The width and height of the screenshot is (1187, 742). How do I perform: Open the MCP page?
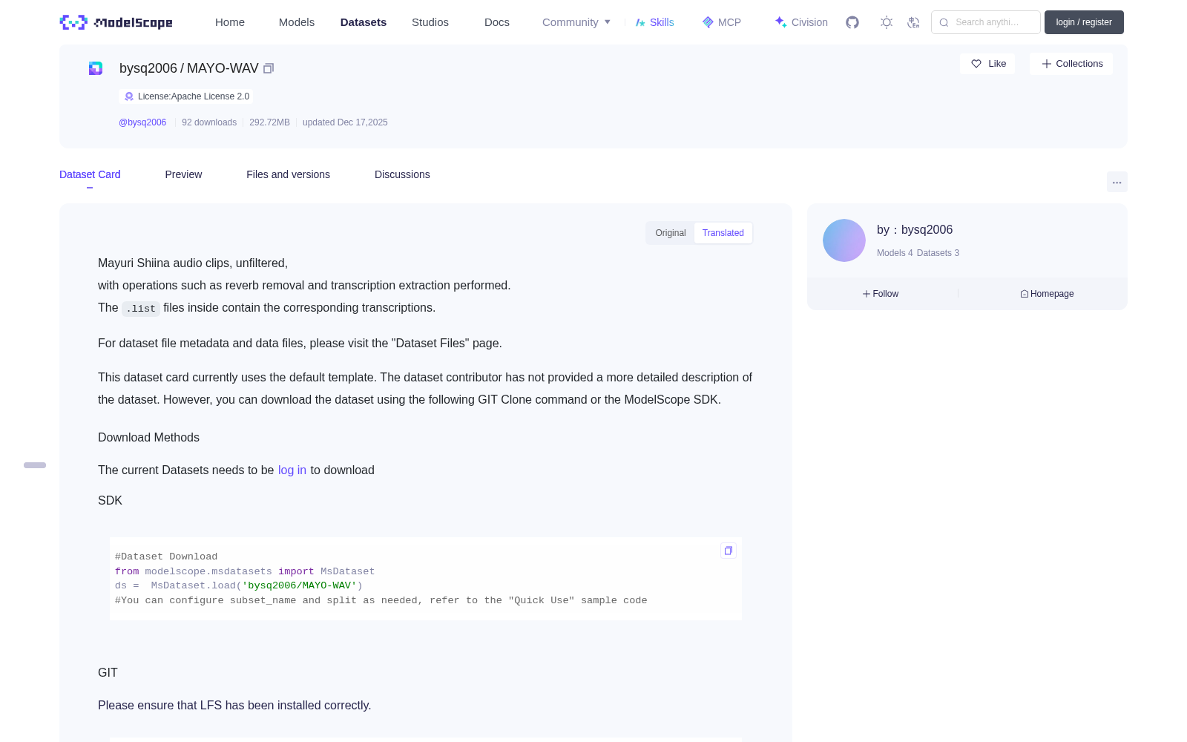click(x=721, y=22)
